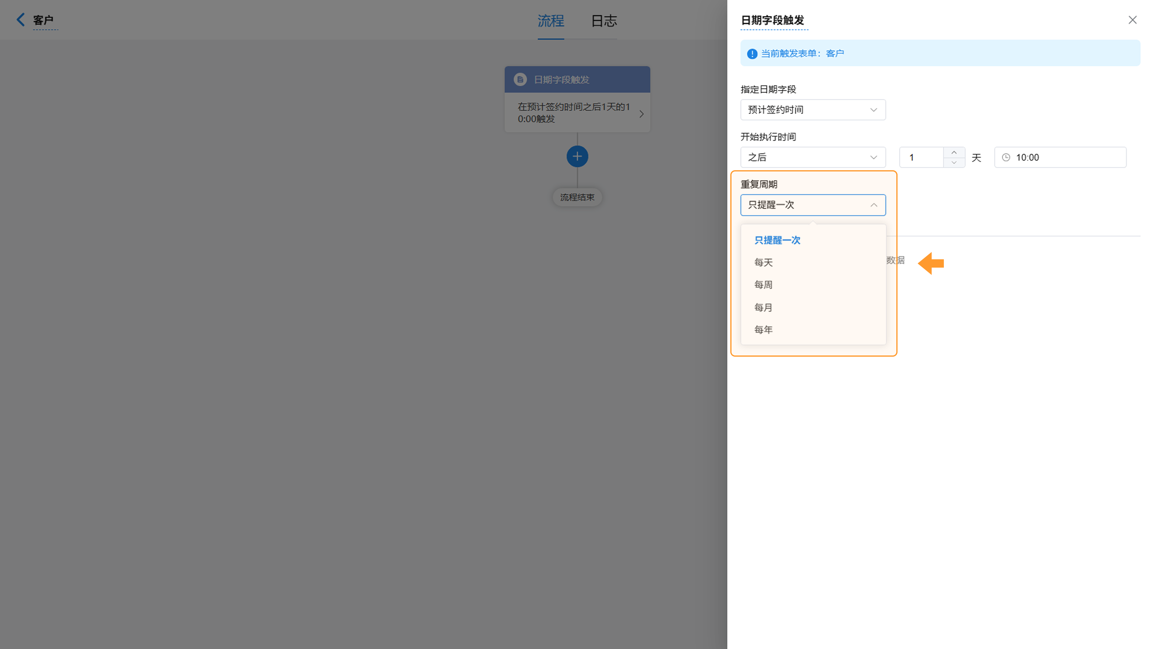Select 每年 repeat option
The image size is (1155, 649).
(x=813, y=330)
